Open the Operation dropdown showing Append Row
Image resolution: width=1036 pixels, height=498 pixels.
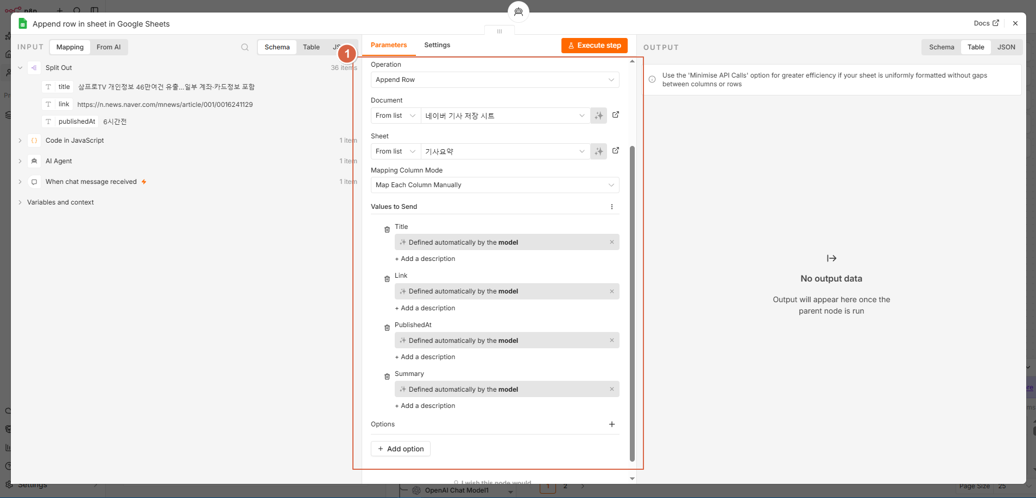495,80
